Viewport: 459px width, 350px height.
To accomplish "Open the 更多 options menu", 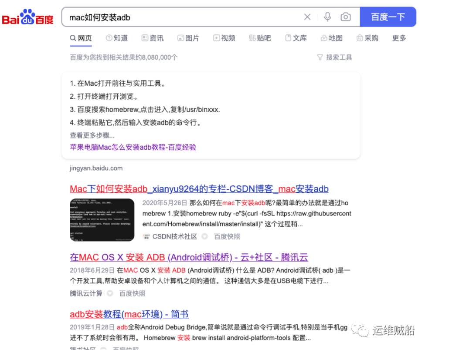I will tap(399, 38).
